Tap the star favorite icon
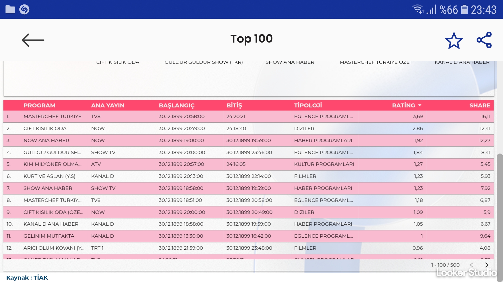Screen dimensions: 503x282 (454, 40)
